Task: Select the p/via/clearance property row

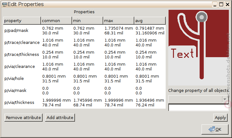Action: [84, 67]
